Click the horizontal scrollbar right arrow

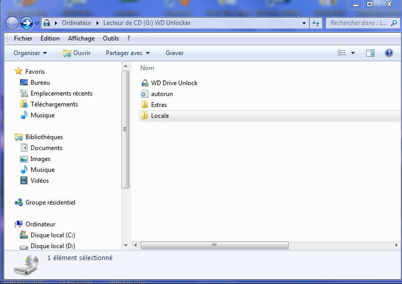click(x=397, y=245)
